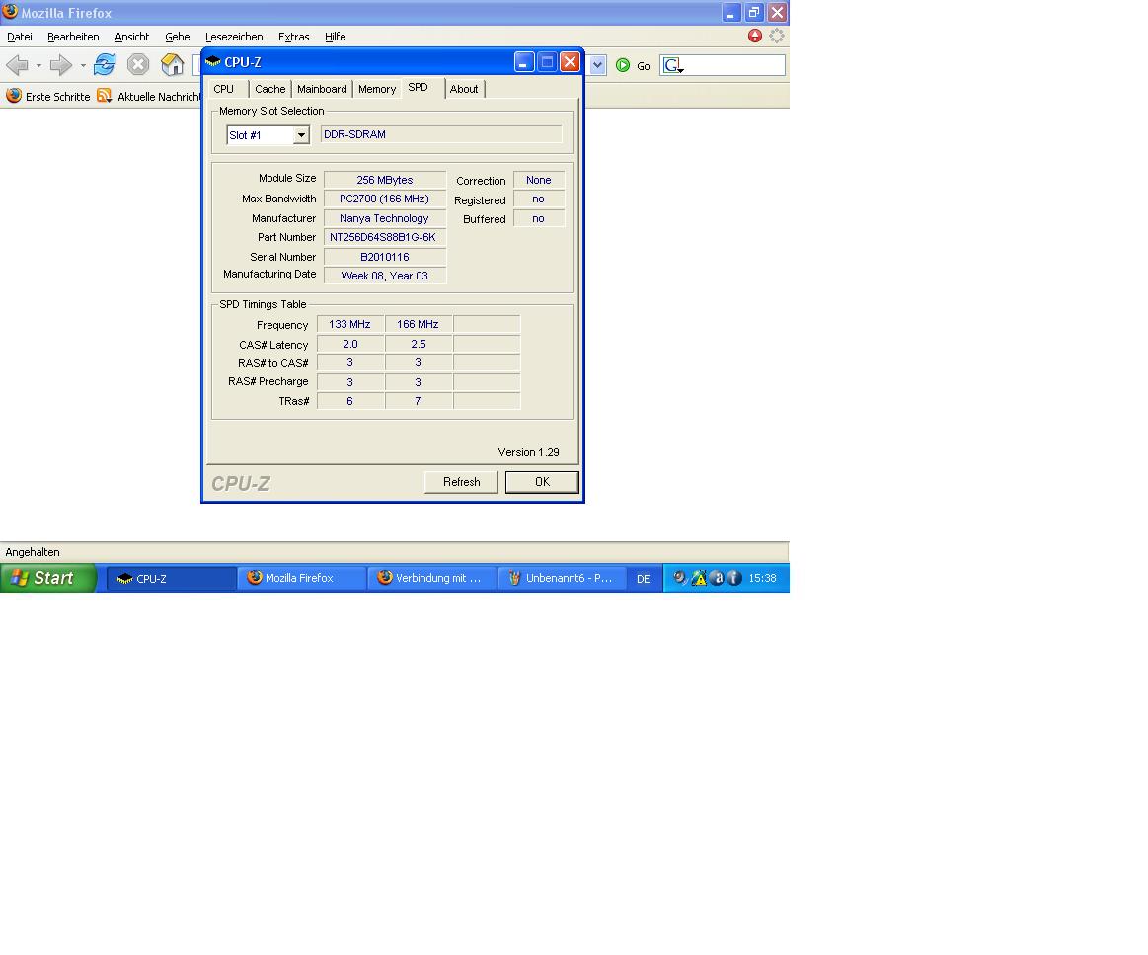Click the DDR-SDRAM memory type field
The image size is (1148, 955).
click(x=441, y=134)
